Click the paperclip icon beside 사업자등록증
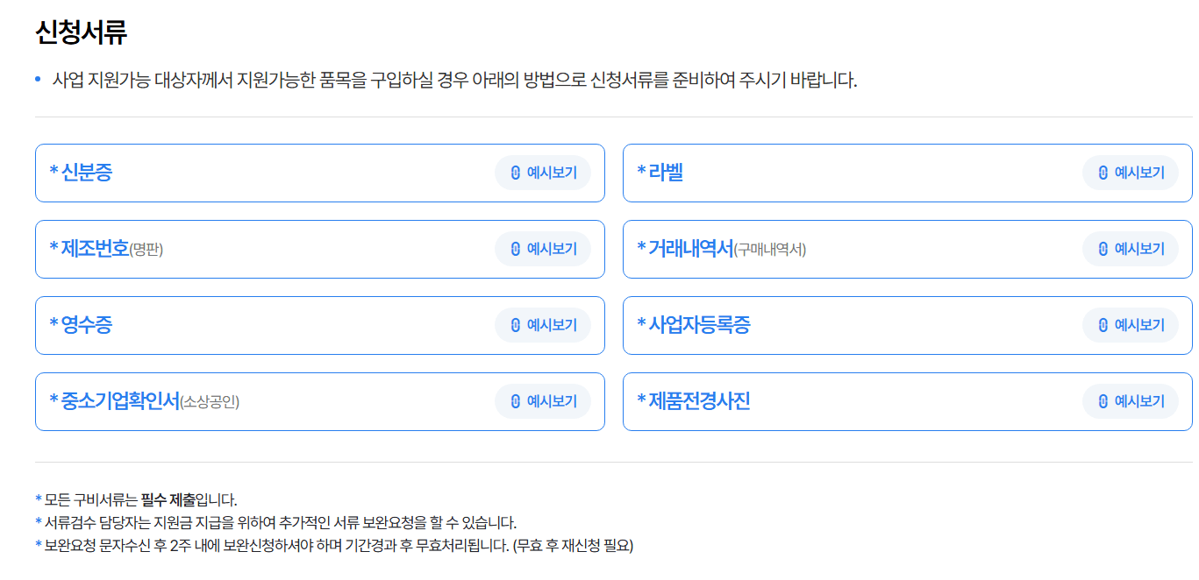The image size is (1199, 580). click(x=1103, y=325)
